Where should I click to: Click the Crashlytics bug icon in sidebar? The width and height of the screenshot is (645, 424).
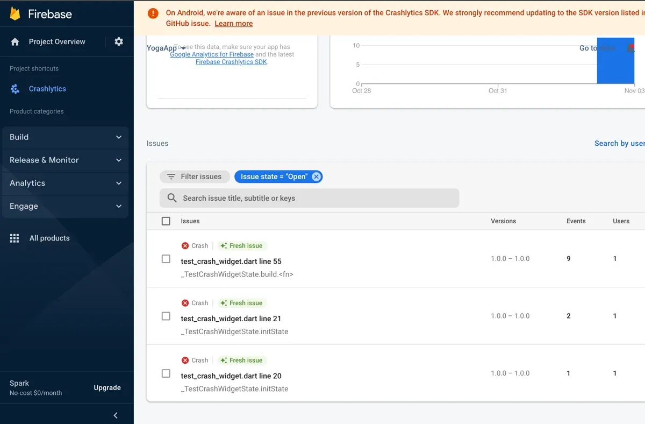click(x=15, y=89)
